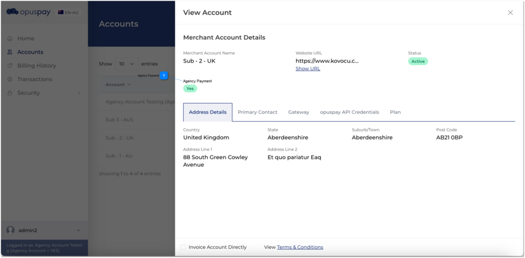Check the Invoice Account Directly checkbox
The width and height of the screenshot is (525, 258).
183,247
